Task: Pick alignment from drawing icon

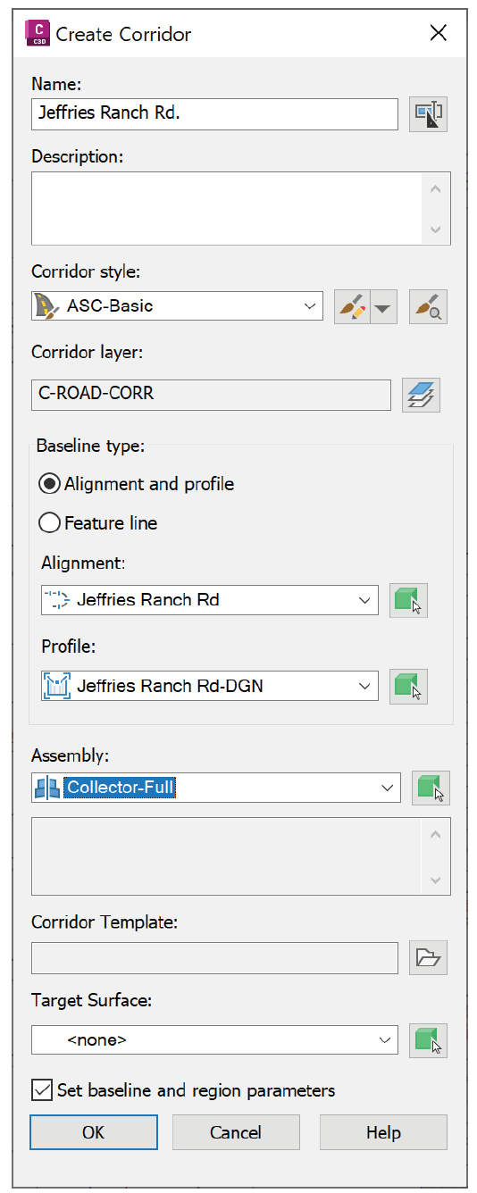Action: tap(408, 600)
